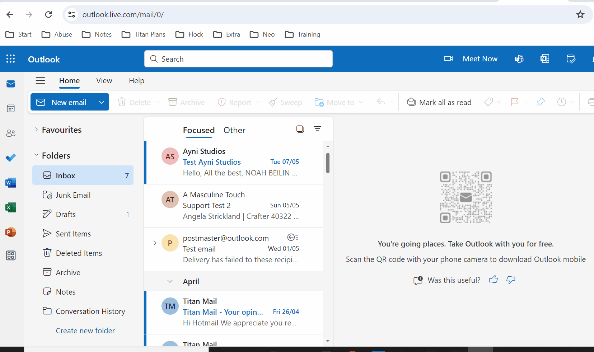Collapse the Folders section
Image resolution: width=594 pixels, height=352 pixels.
pos(36,155)
